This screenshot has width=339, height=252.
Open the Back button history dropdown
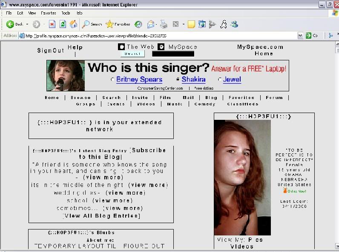(27, 24)
